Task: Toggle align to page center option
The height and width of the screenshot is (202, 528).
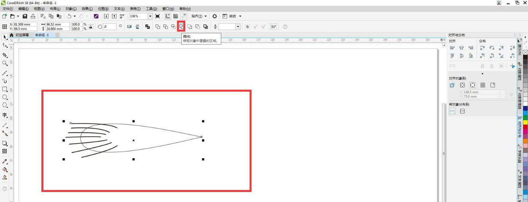Action: (x=473, y=85)
